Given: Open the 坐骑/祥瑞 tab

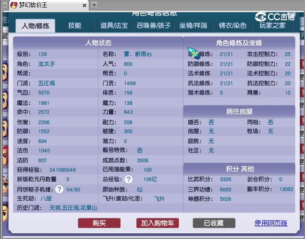Looking at the screenshot, I should pyautogui.click(x=193, y=25).
